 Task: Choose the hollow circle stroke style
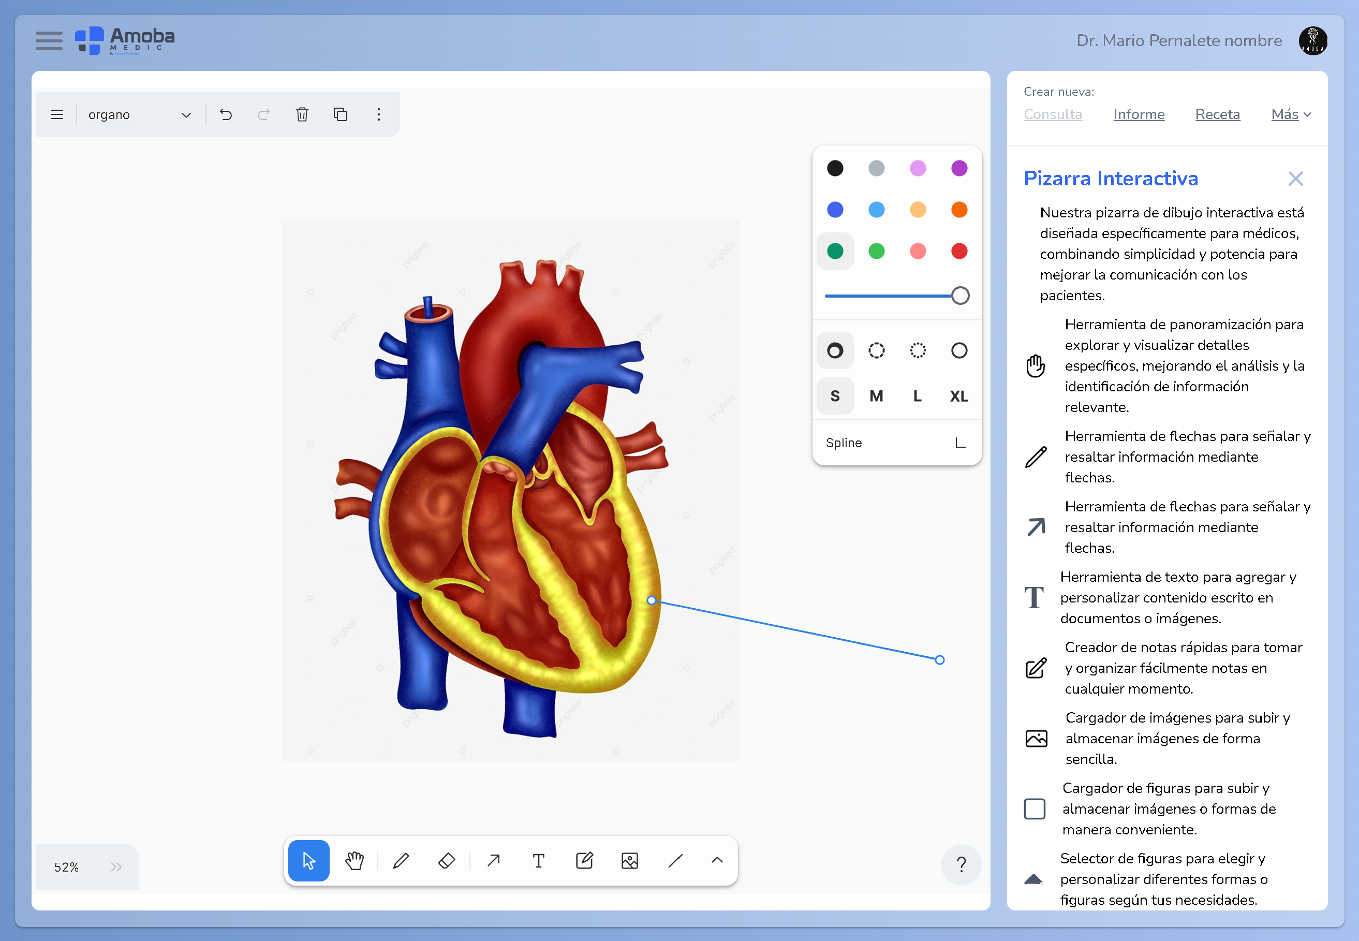point(959,350)
